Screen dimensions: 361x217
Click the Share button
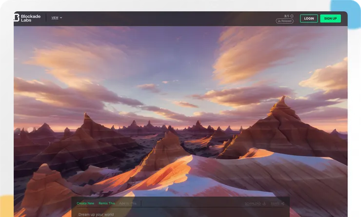pos(278,203)
